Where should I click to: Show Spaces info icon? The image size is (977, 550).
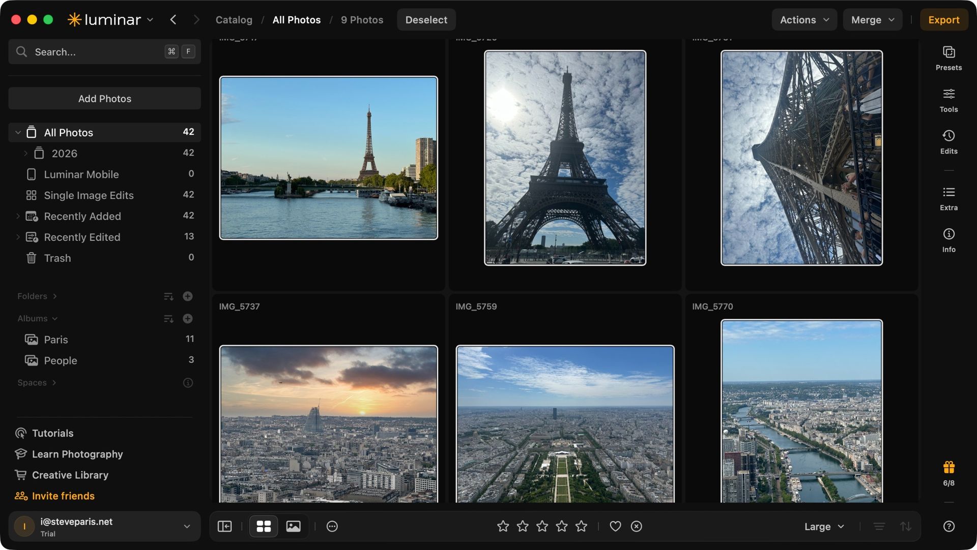188,383
